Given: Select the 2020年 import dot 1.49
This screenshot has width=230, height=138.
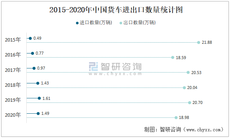Looking at the screenshot, I should tap(38, 113).
